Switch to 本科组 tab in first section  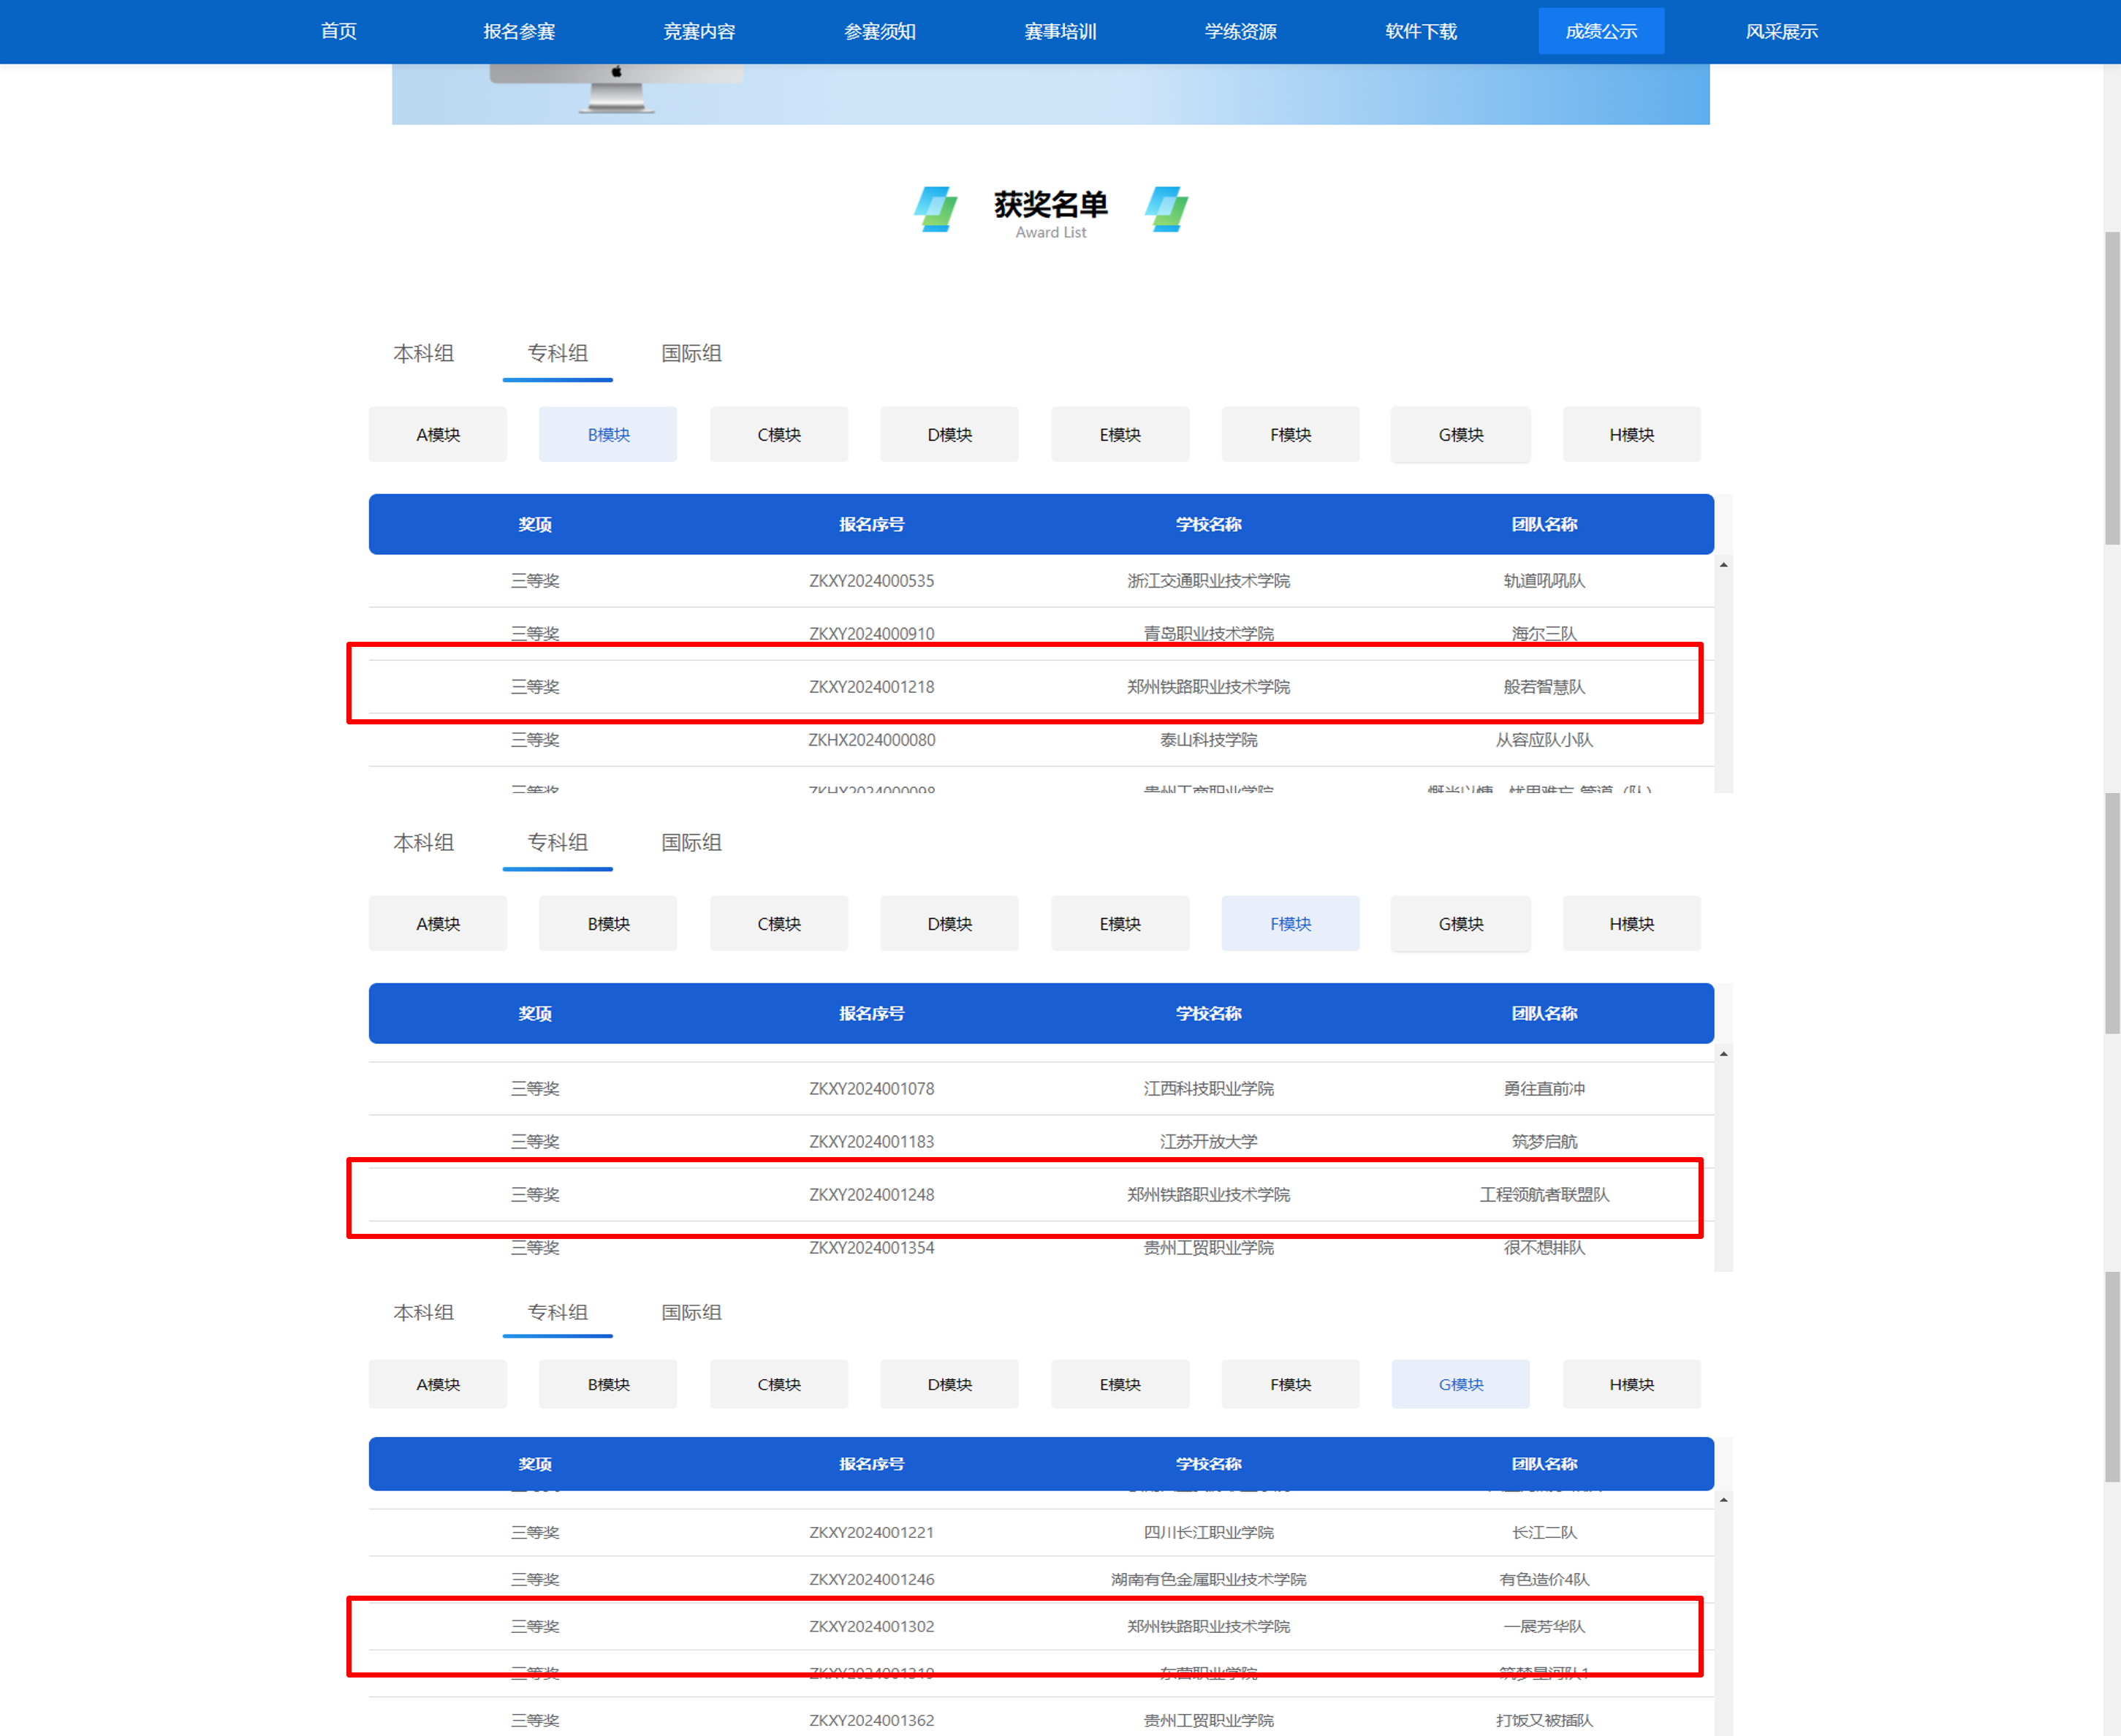click(x=423, y=353)
